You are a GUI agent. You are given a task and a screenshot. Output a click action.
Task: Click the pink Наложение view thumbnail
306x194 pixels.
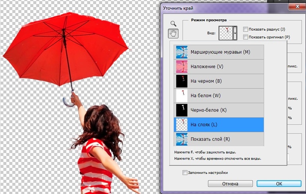pos(182,67)
